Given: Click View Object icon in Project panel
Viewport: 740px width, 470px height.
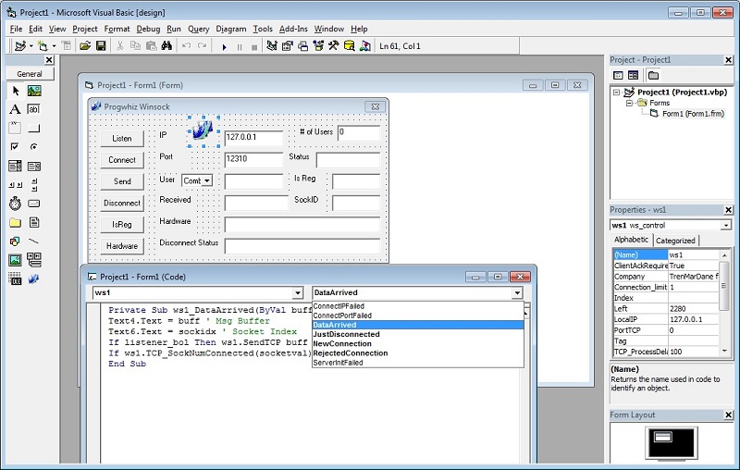Looking at the screenshot, I should pos(634,75).
